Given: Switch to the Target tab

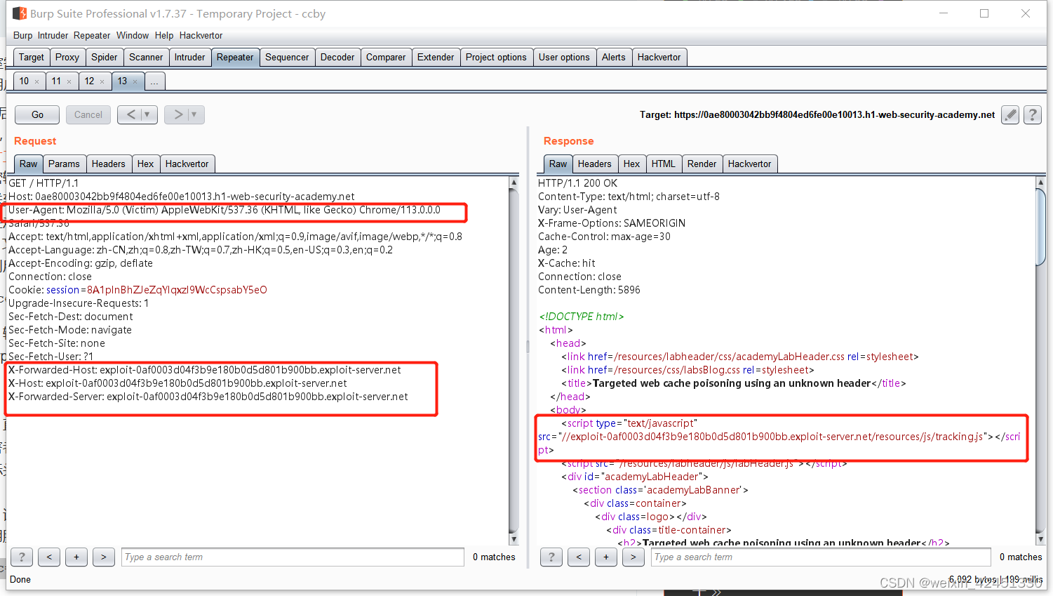Looking at the screenshot, I should coord(31,57).
